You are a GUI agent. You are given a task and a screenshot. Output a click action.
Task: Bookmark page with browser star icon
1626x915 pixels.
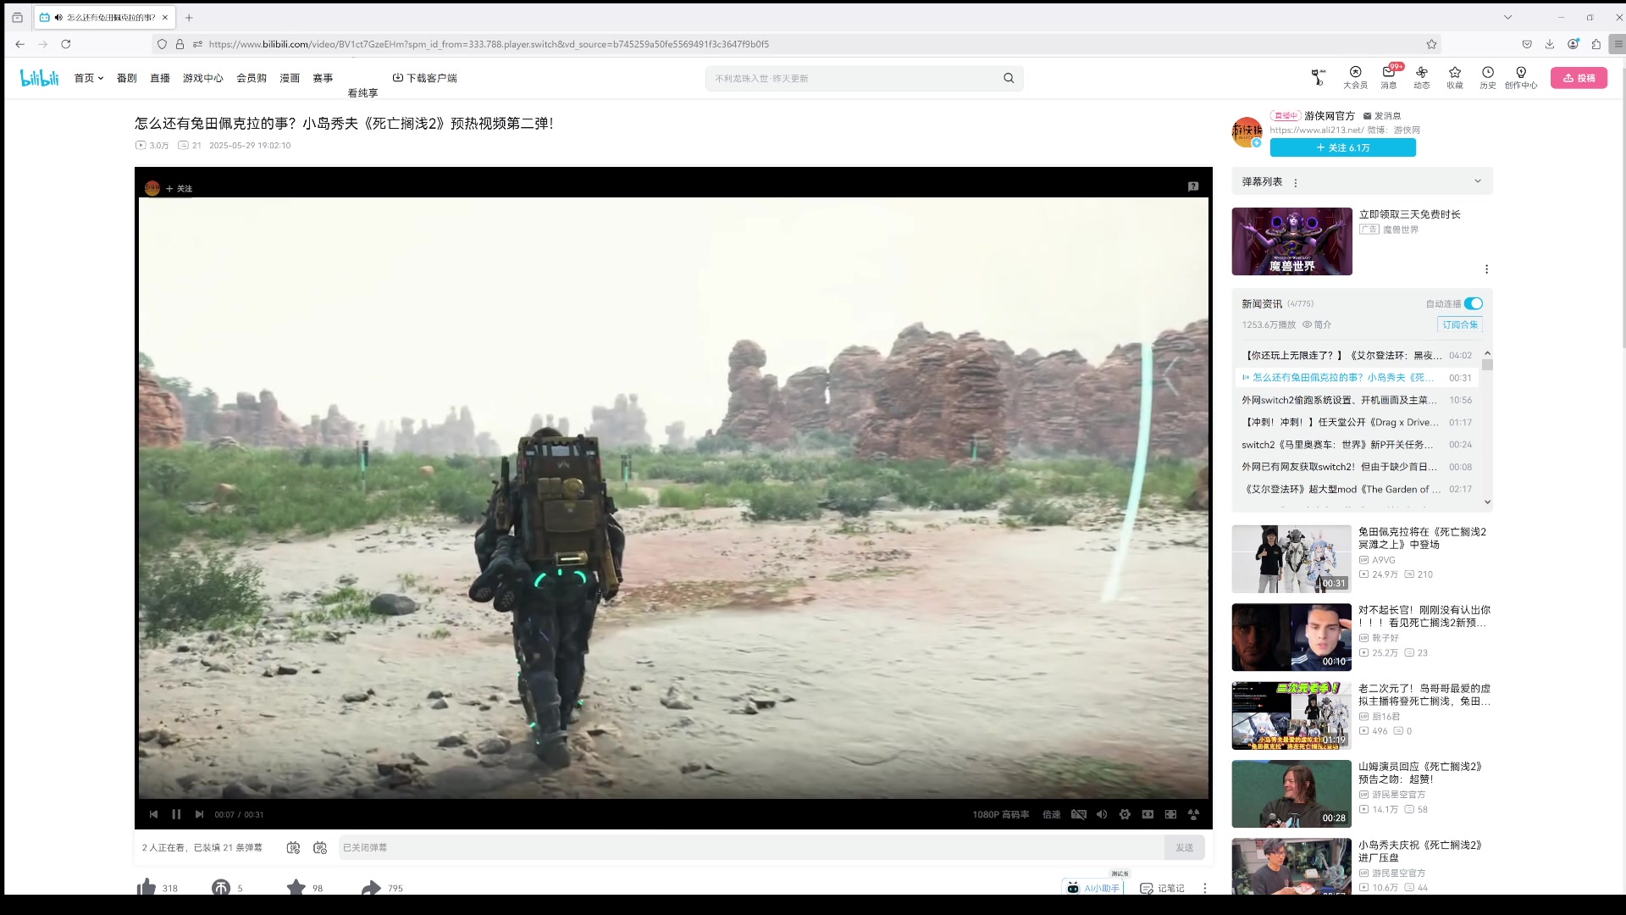pyautogui.click(x=1431, y=44)
